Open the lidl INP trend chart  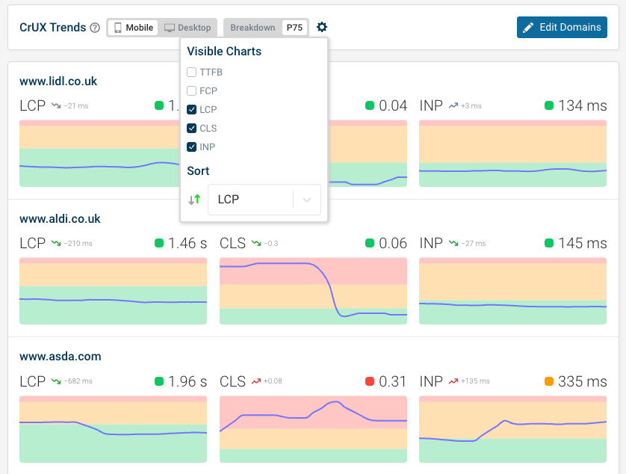tap(512, 153)
